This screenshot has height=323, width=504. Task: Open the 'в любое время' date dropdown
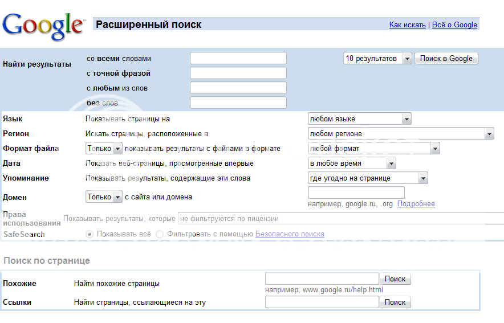pyautogui.click(x=352, y=163)
